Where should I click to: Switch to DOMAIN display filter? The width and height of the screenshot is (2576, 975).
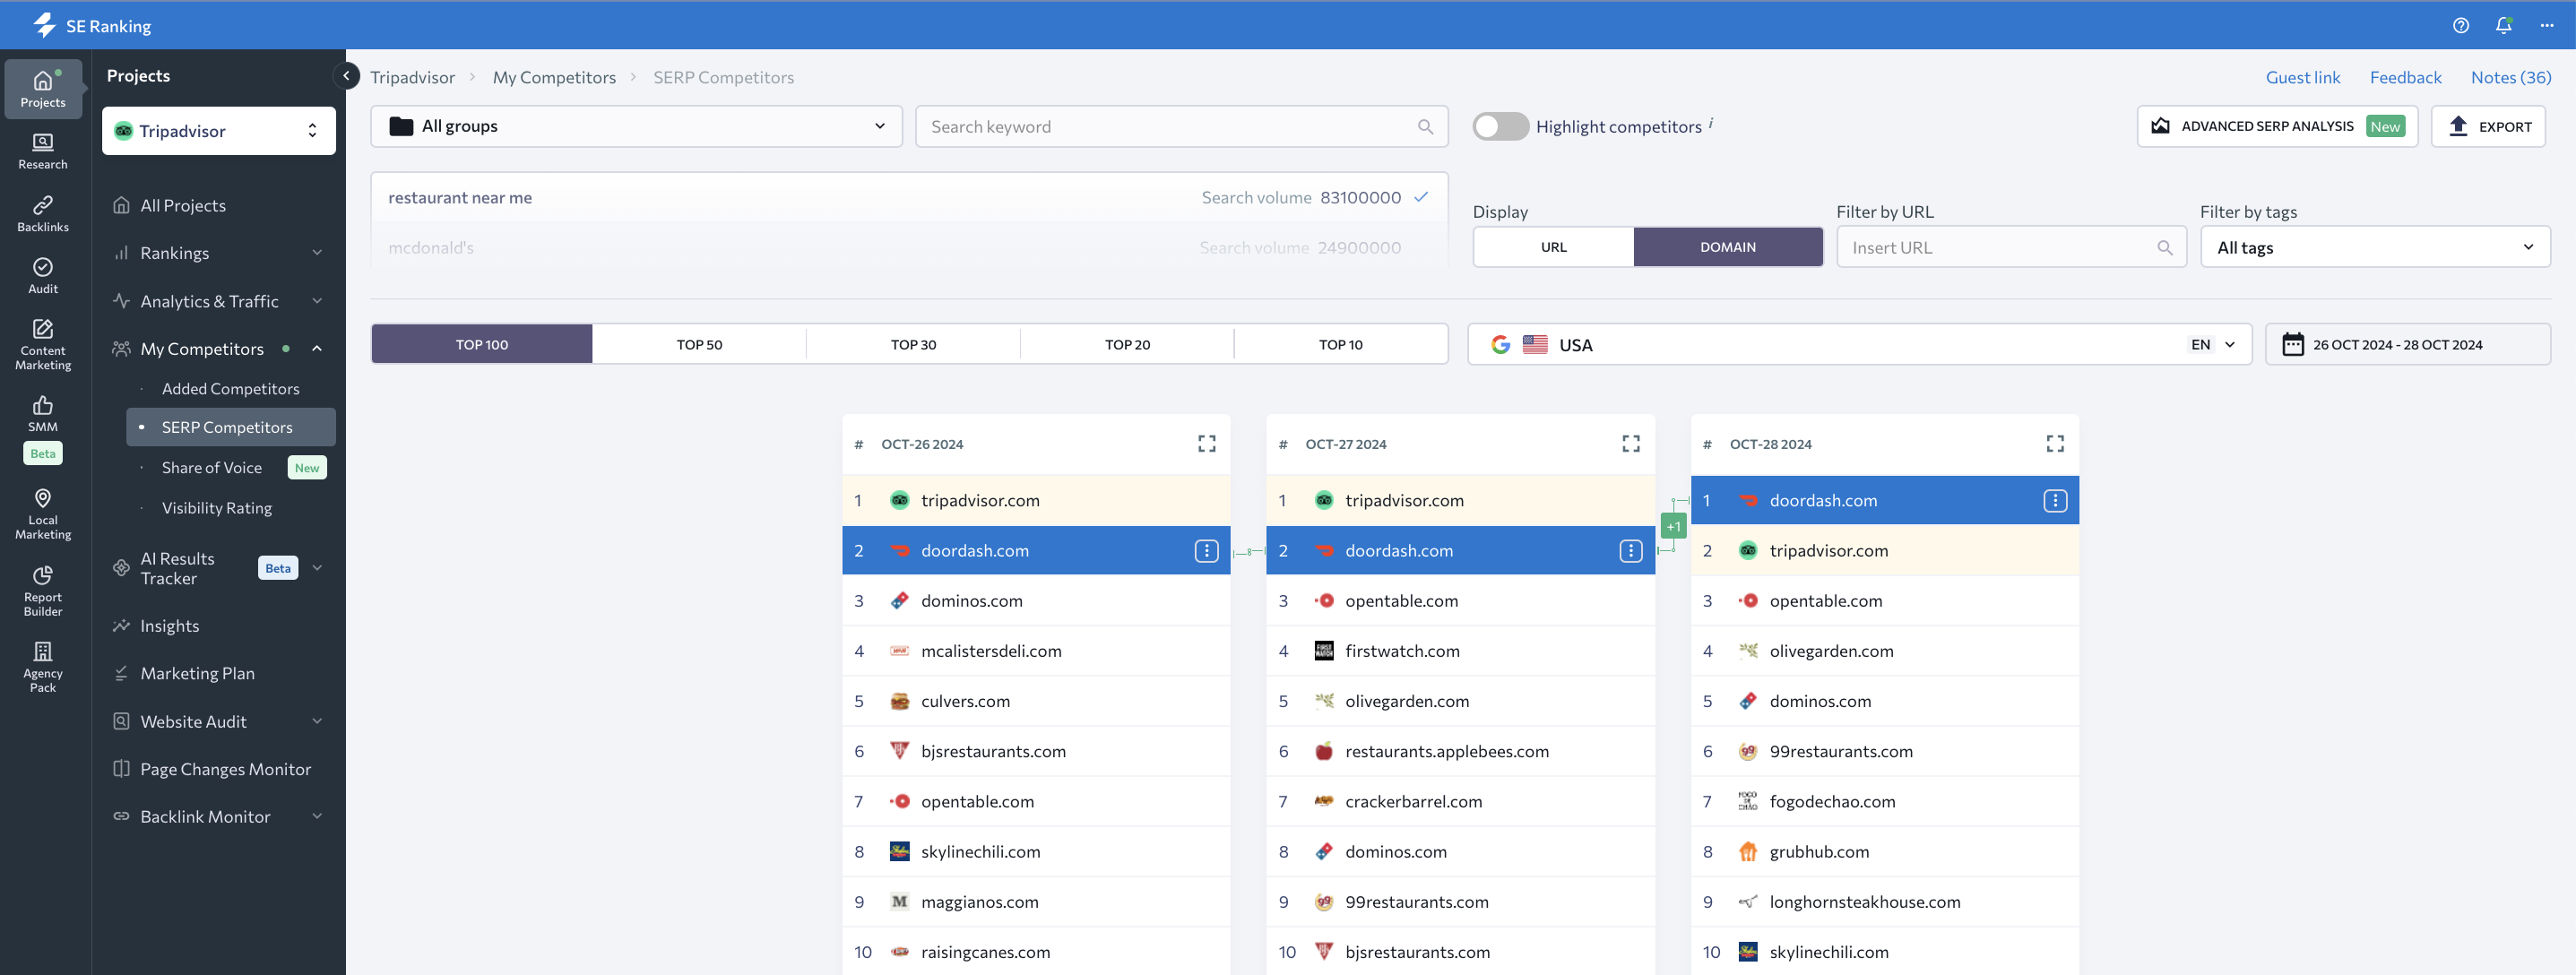[x=1728, y=246]
